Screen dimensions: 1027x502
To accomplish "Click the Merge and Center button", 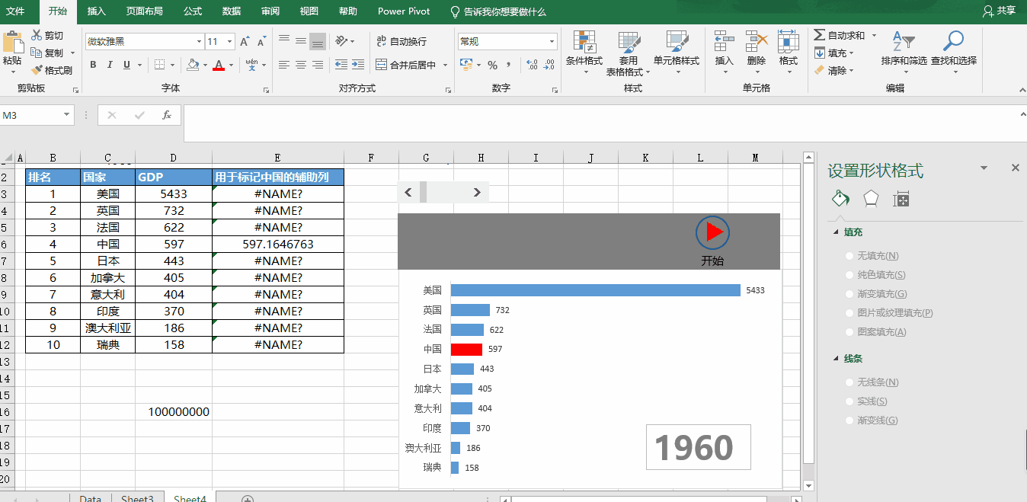I will [406, 65].
